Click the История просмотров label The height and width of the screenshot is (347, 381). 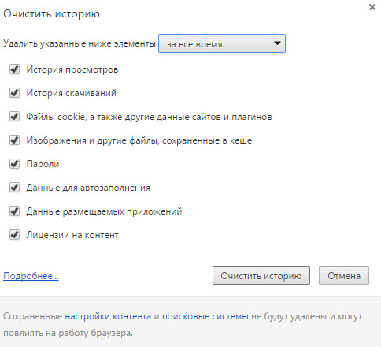(x=72, y=69)
